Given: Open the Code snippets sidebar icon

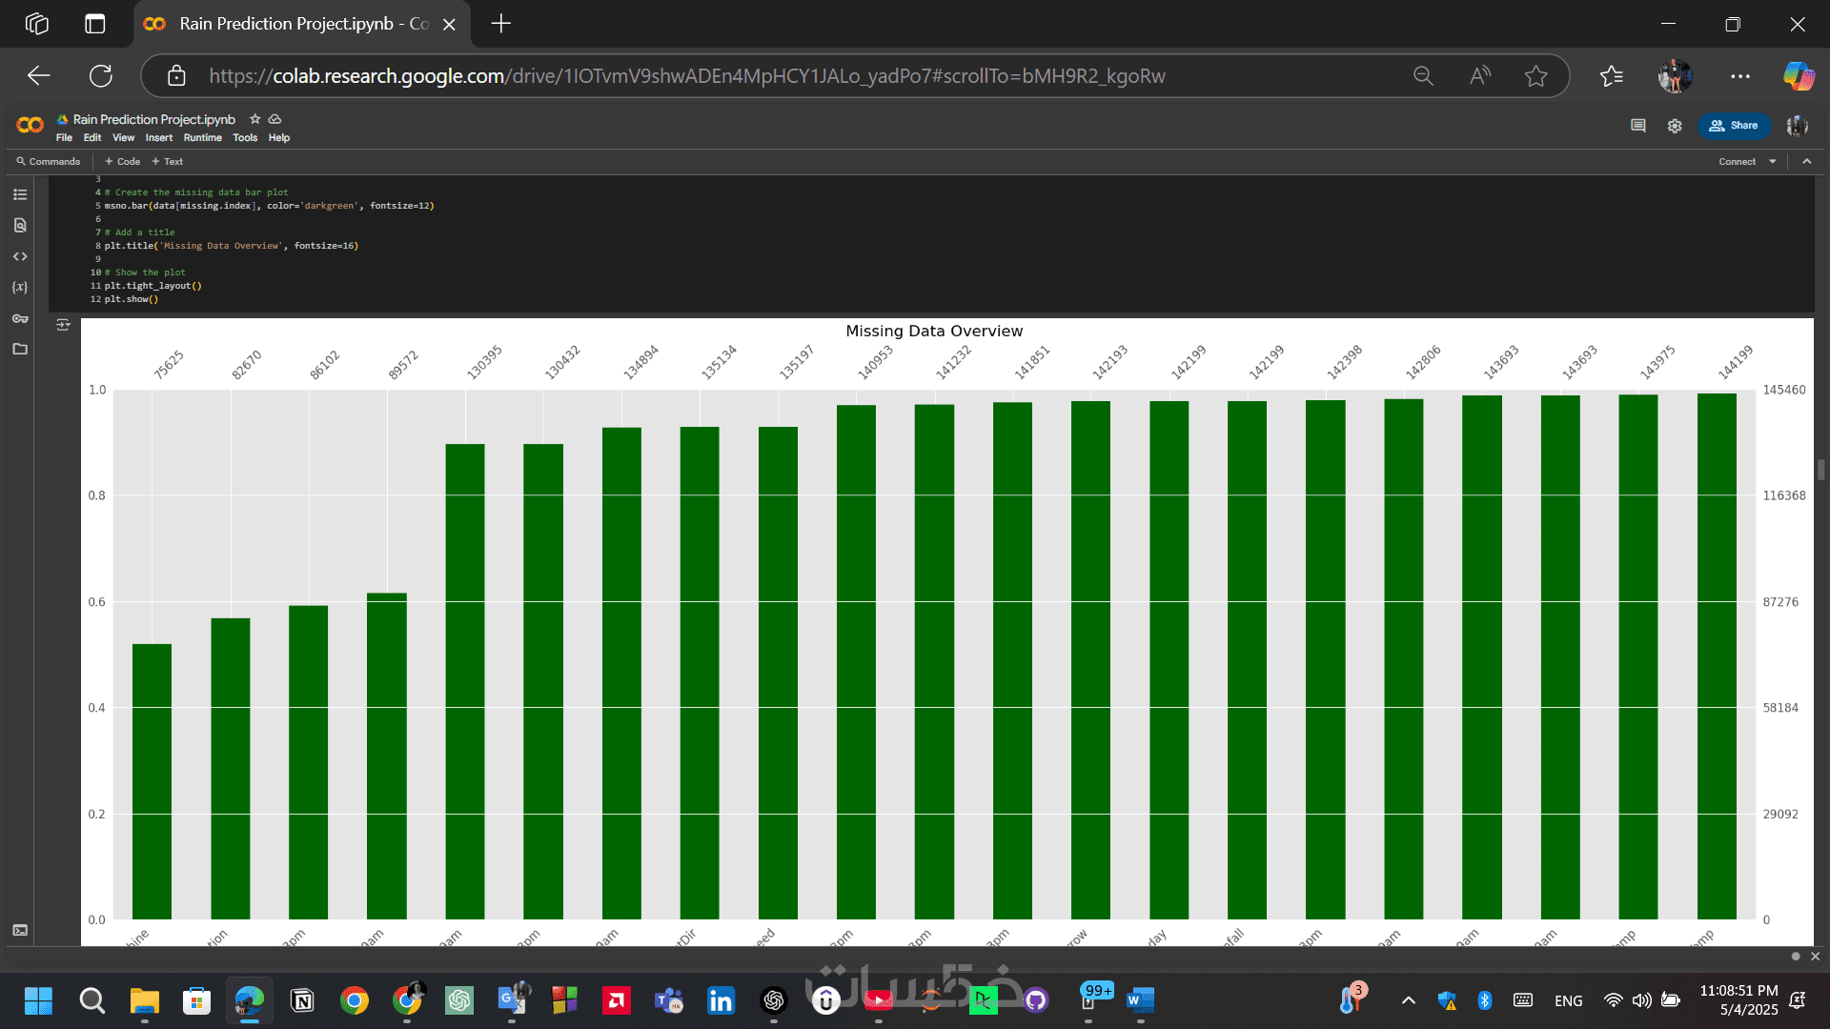Looking at the screenshot, I should [20, 256].
